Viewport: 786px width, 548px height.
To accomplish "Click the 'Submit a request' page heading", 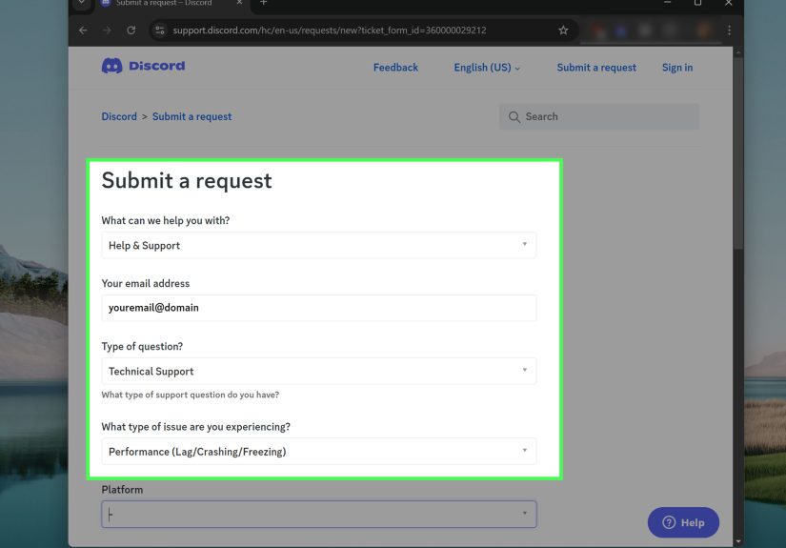I will (187, 180).
